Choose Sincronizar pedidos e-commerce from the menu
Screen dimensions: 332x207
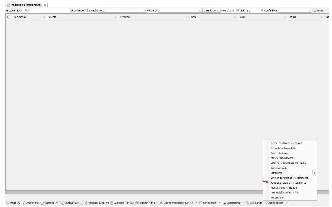pyautogui.click(x=289, y=178)
